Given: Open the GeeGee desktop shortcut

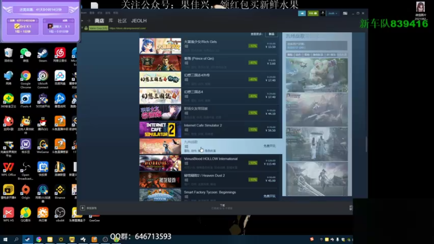Looking at the screenshot, I should point(94,218).
